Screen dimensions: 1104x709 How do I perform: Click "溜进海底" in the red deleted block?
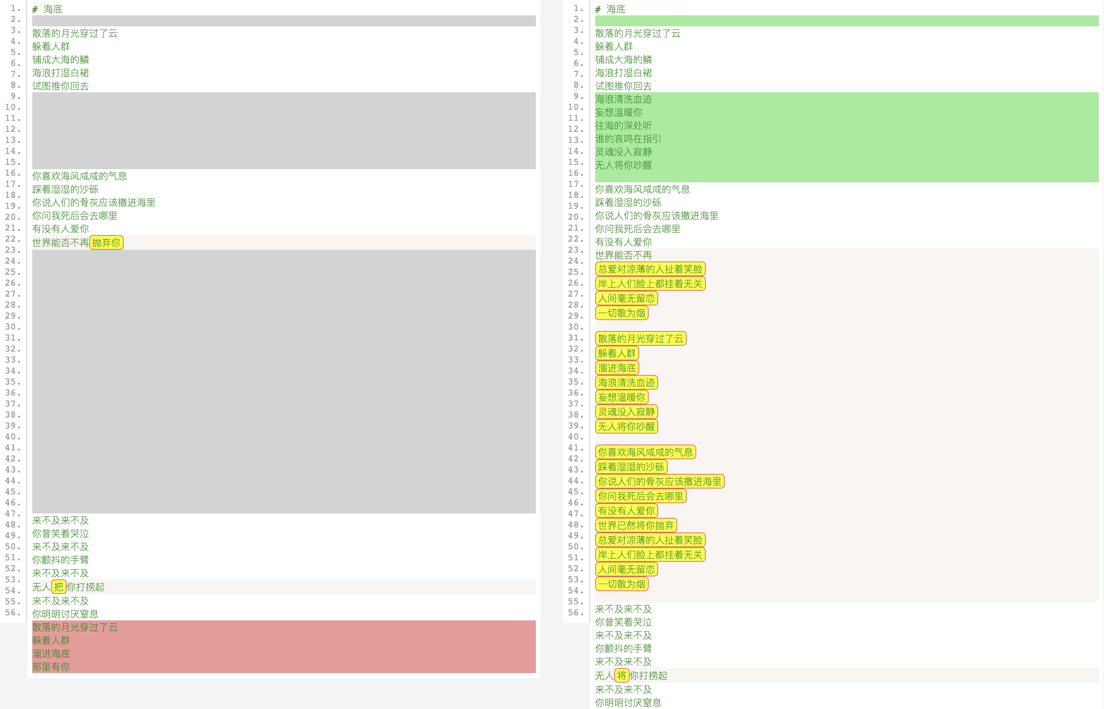[51, 653]
